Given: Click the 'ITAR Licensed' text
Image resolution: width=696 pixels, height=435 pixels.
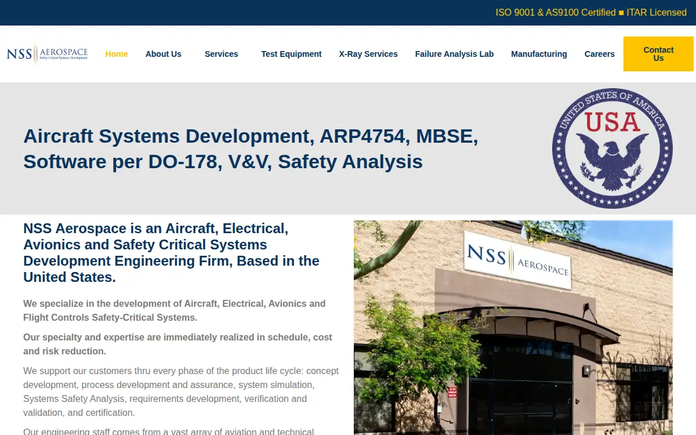Looking at the screenshot, I should (x=657, y=12).
